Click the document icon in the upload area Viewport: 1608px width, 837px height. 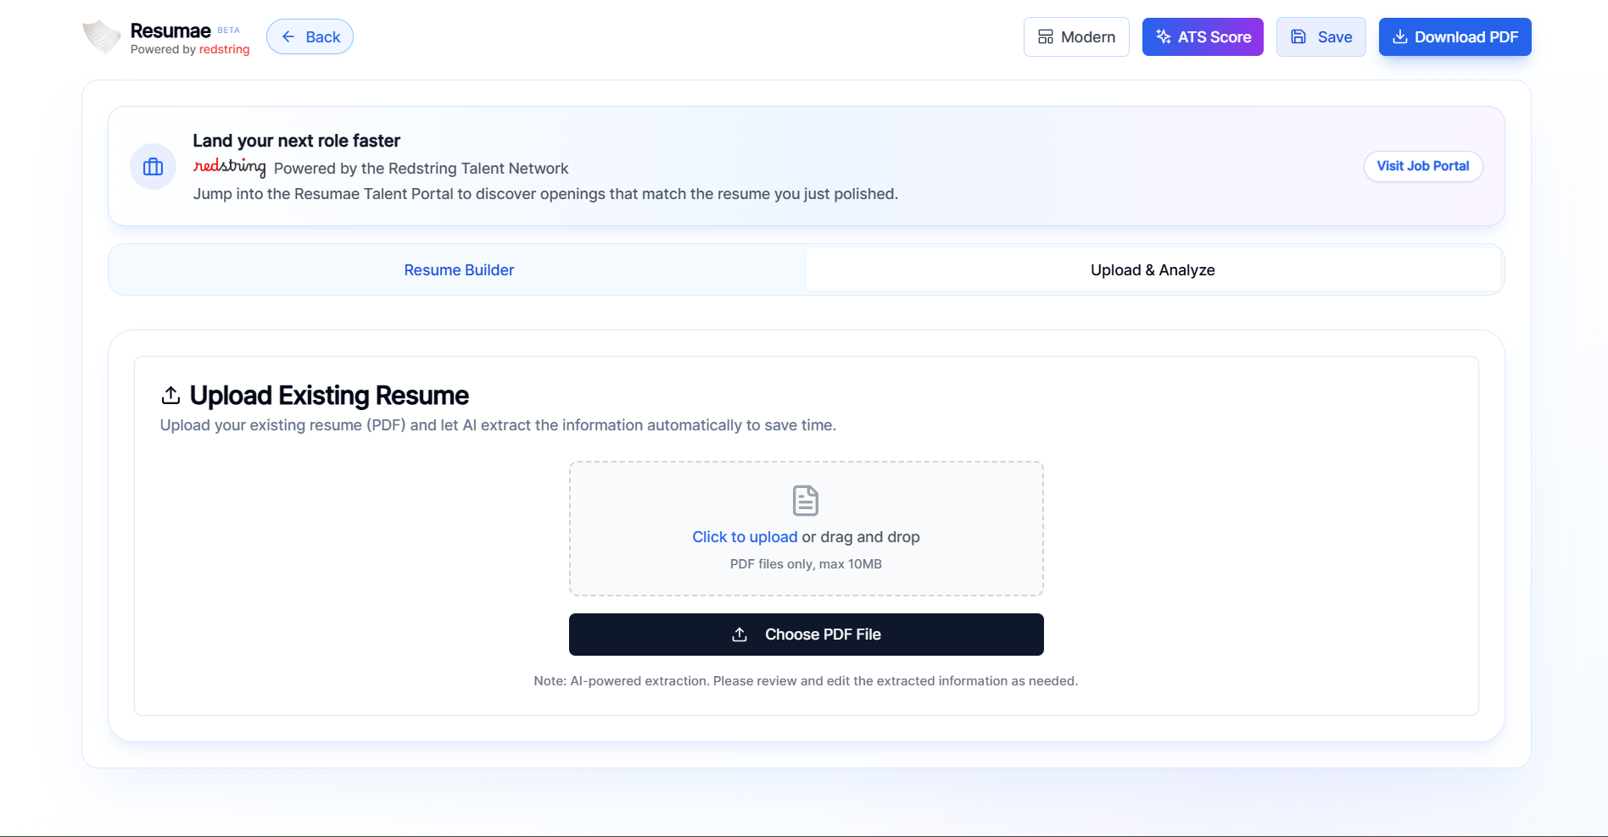point(805,500)
